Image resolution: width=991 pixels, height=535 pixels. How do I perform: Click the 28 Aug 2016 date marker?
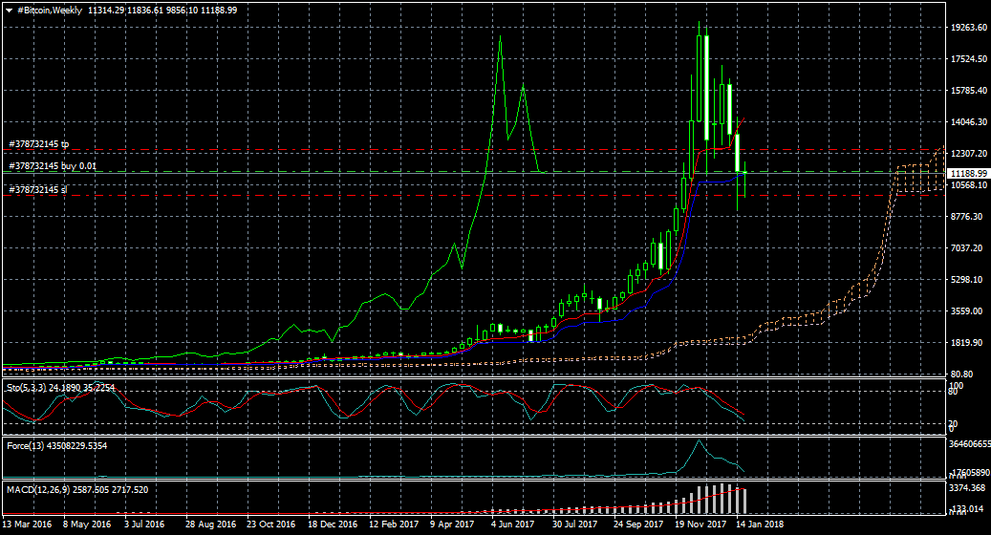(210, 524)
